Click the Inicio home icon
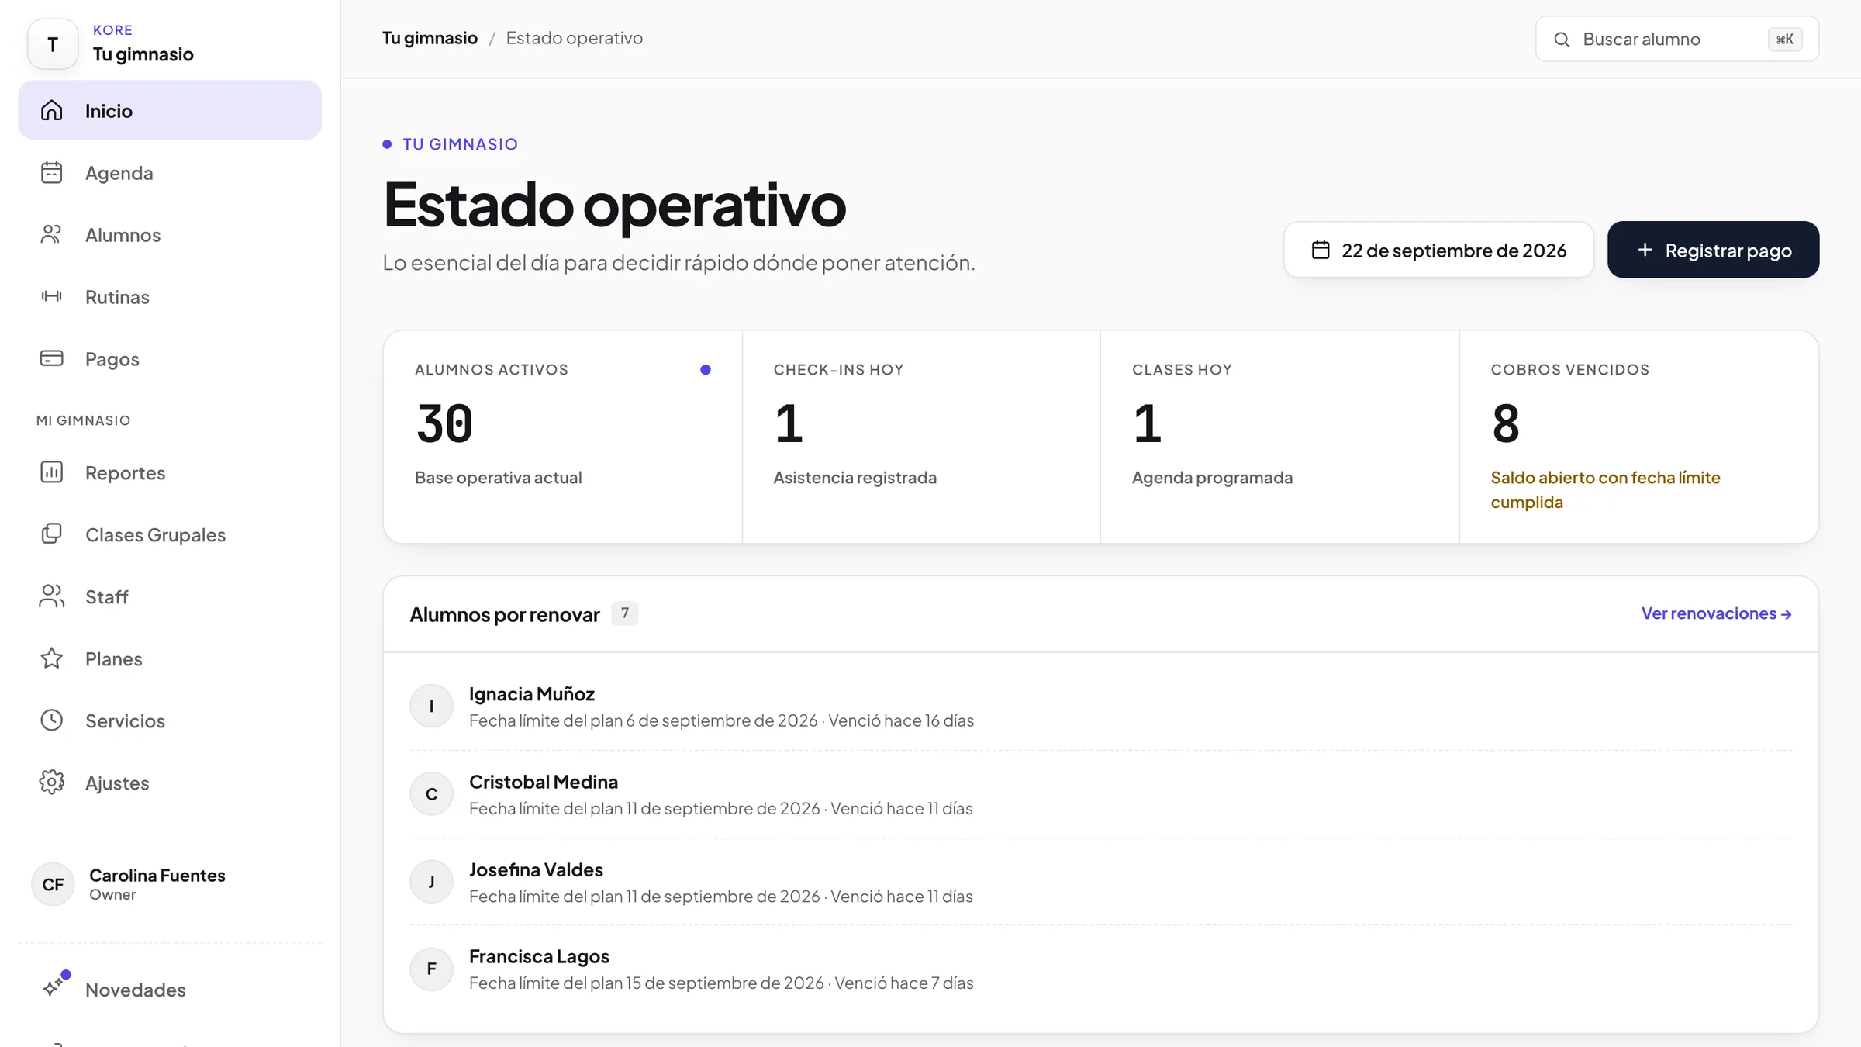1861x1047 pixels. pos(51,110)
